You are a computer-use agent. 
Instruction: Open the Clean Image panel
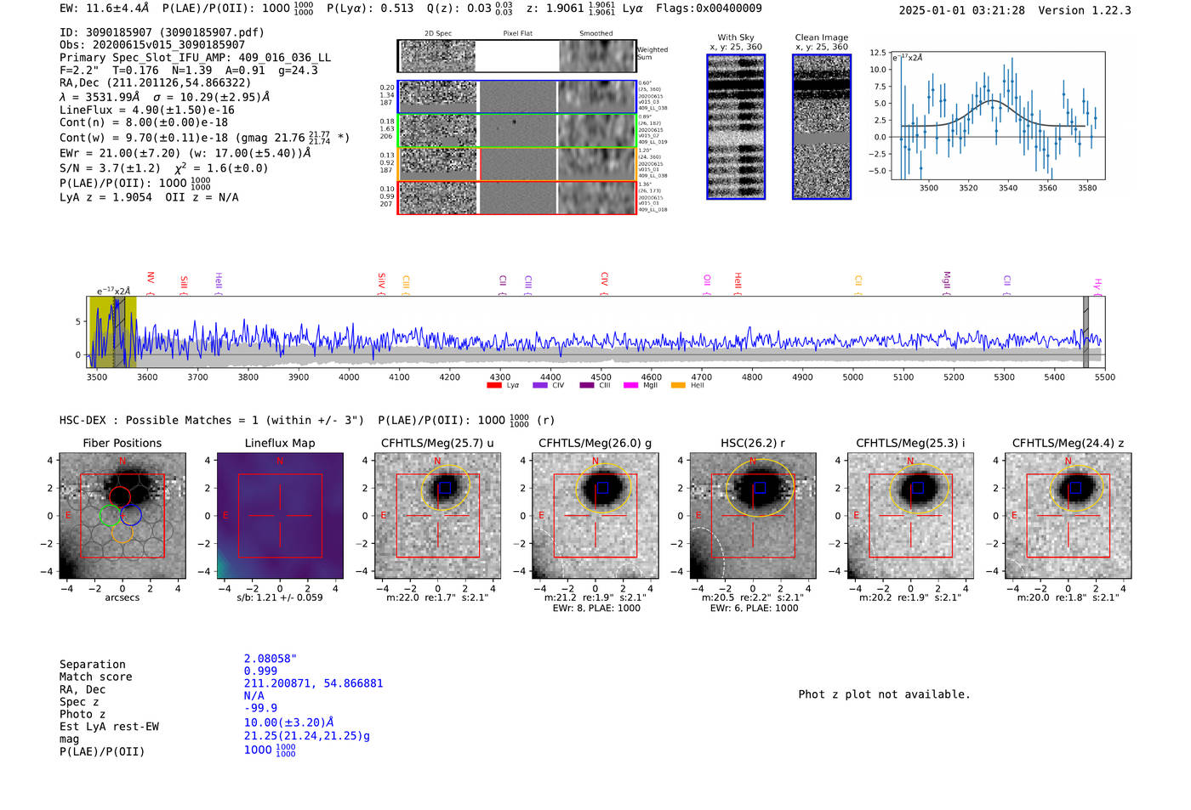click(821, 127)
